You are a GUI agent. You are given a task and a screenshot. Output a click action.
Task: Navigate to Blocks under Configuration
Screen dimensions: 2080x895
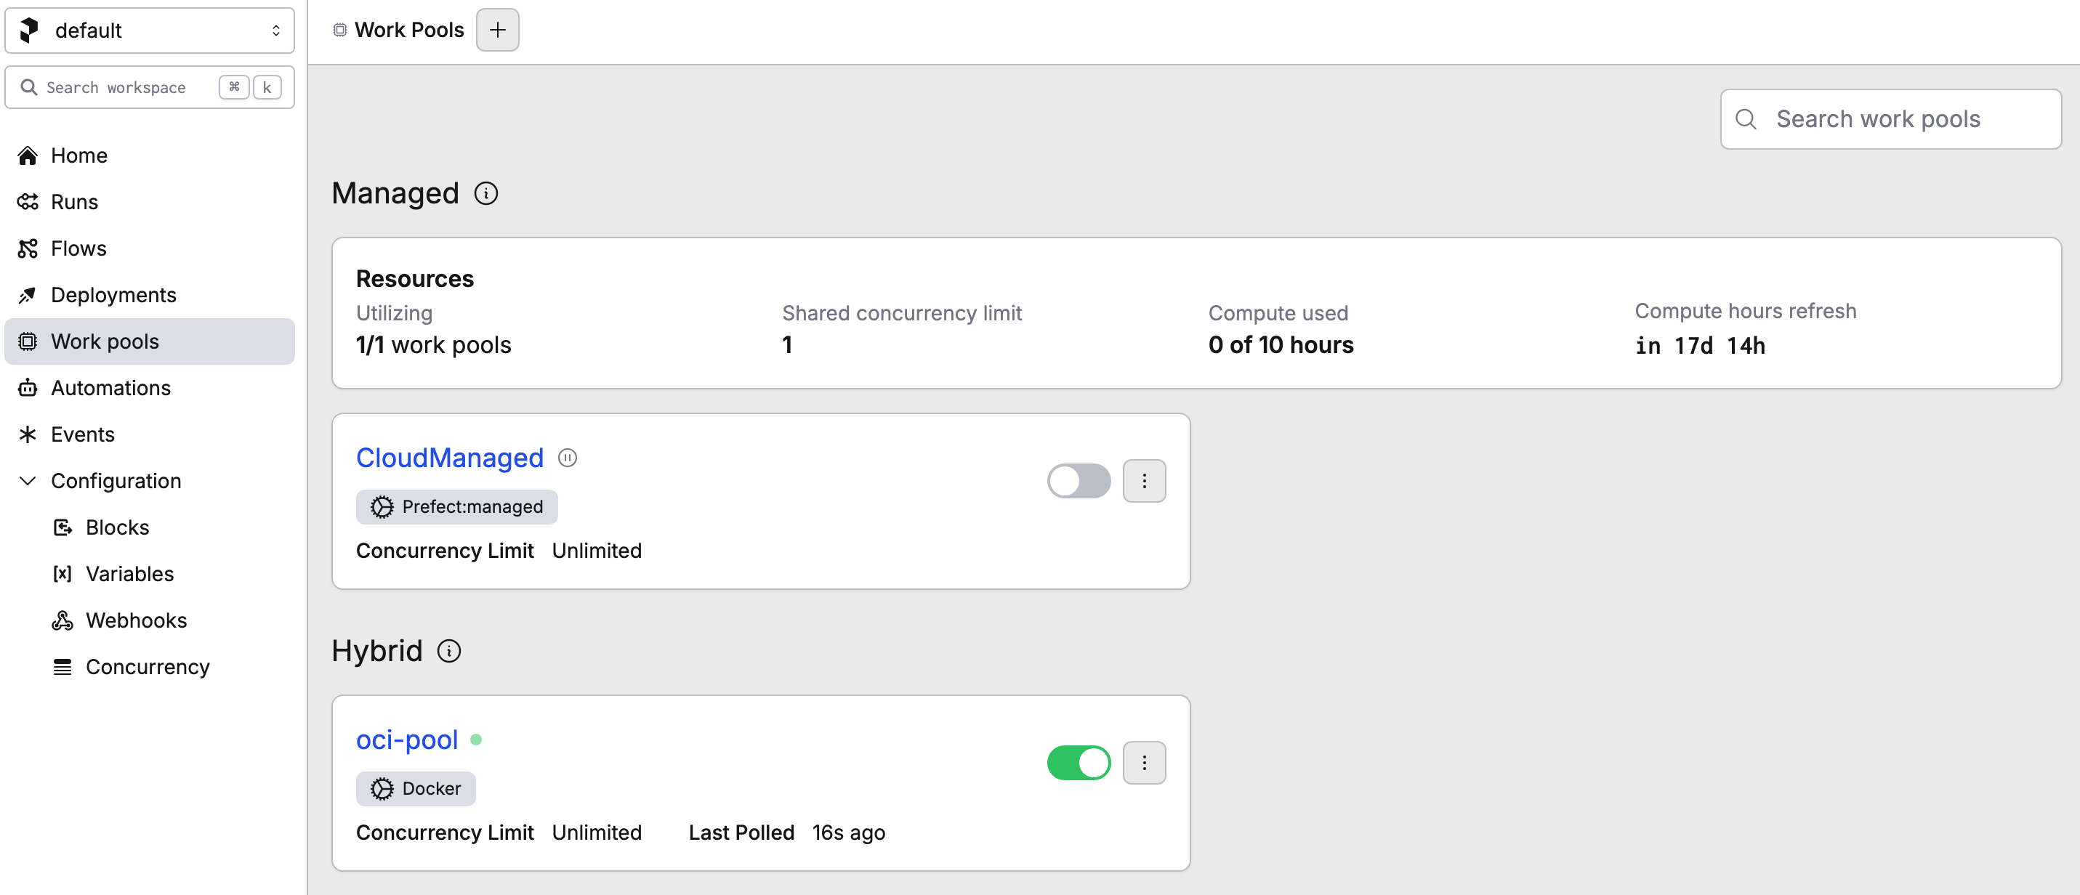tap(117, 528)
